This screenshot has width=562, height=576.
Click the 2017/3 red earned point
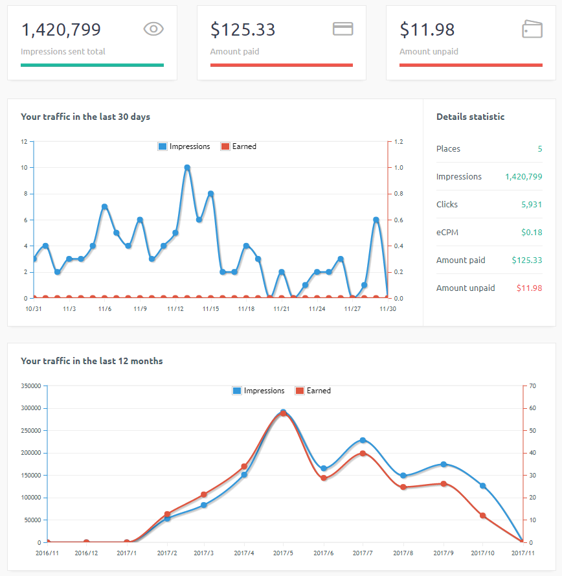pos(204,495)
